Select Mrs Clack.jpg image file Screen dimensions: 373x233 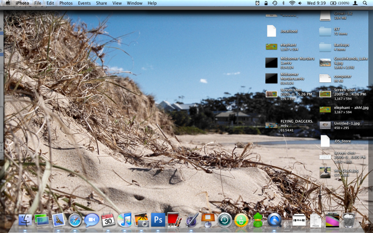tap(325, 173)
